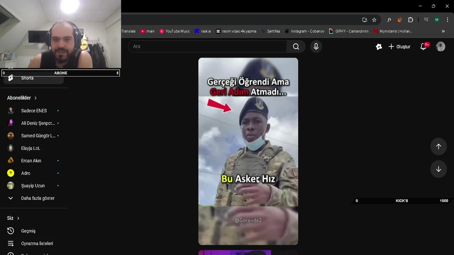Click the Elayja LoL channel name
This screenshot has width=454, height=255.
tap(31, 148)
